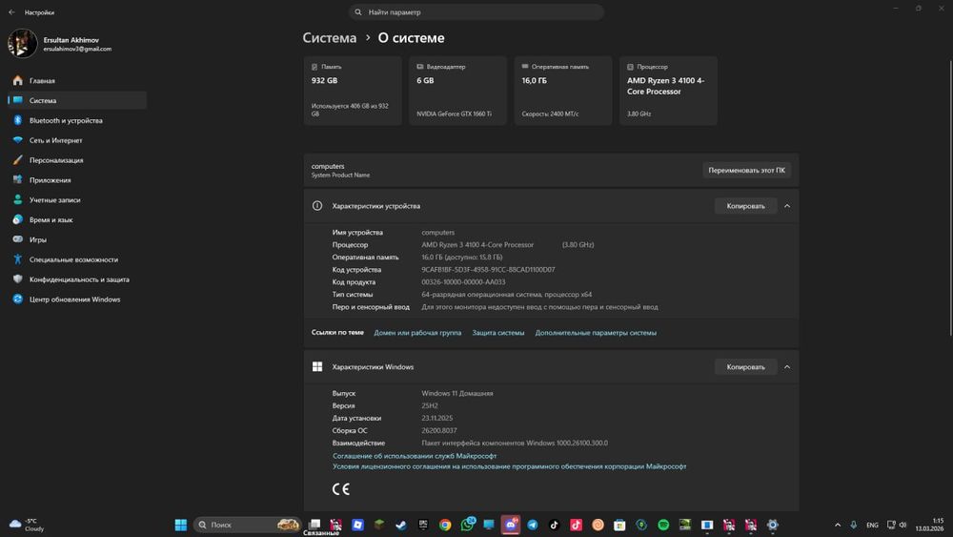
Task: Select Система in the sidebar
Action: tap(77, 100)
